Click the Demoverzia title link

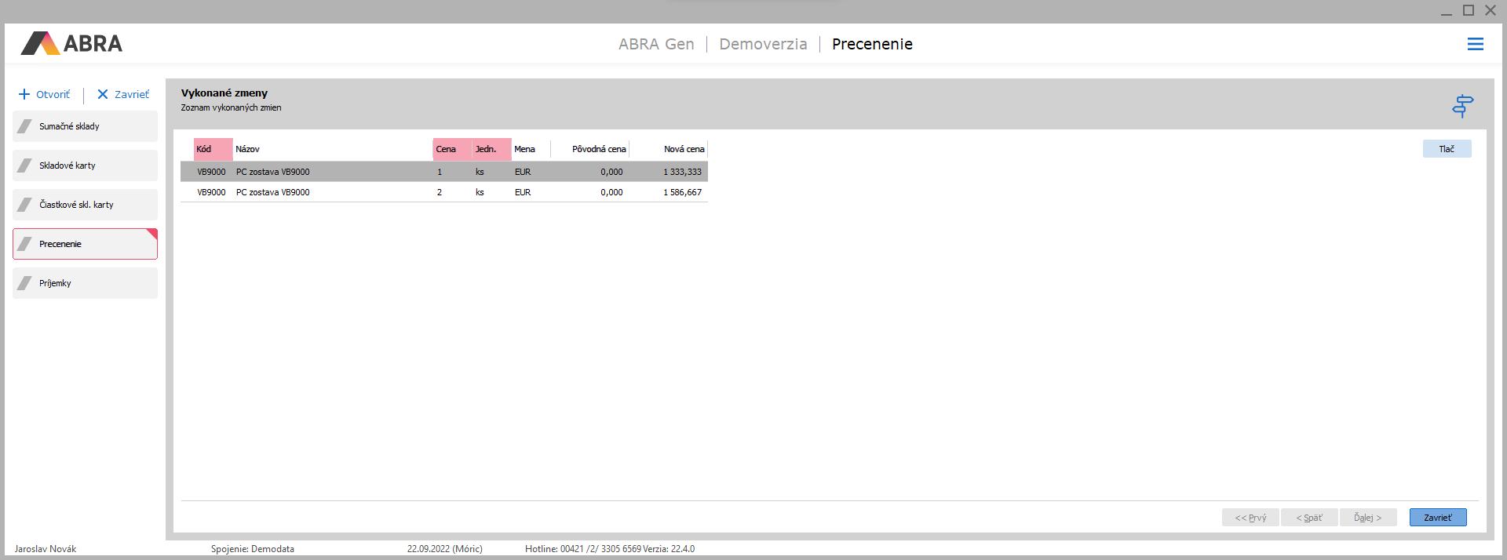[763, 45]
